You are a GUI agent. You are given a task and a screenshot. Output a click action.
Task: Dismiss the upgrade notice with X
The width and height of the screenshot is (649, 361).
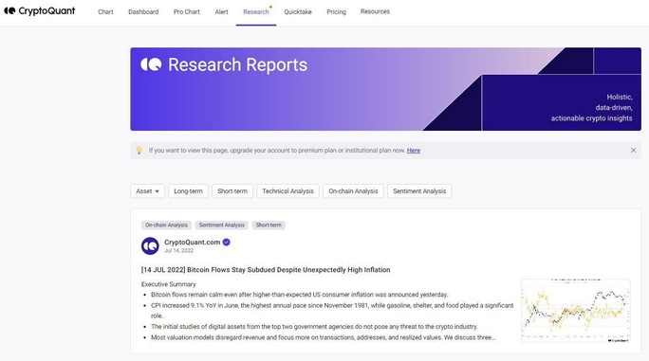633,150
